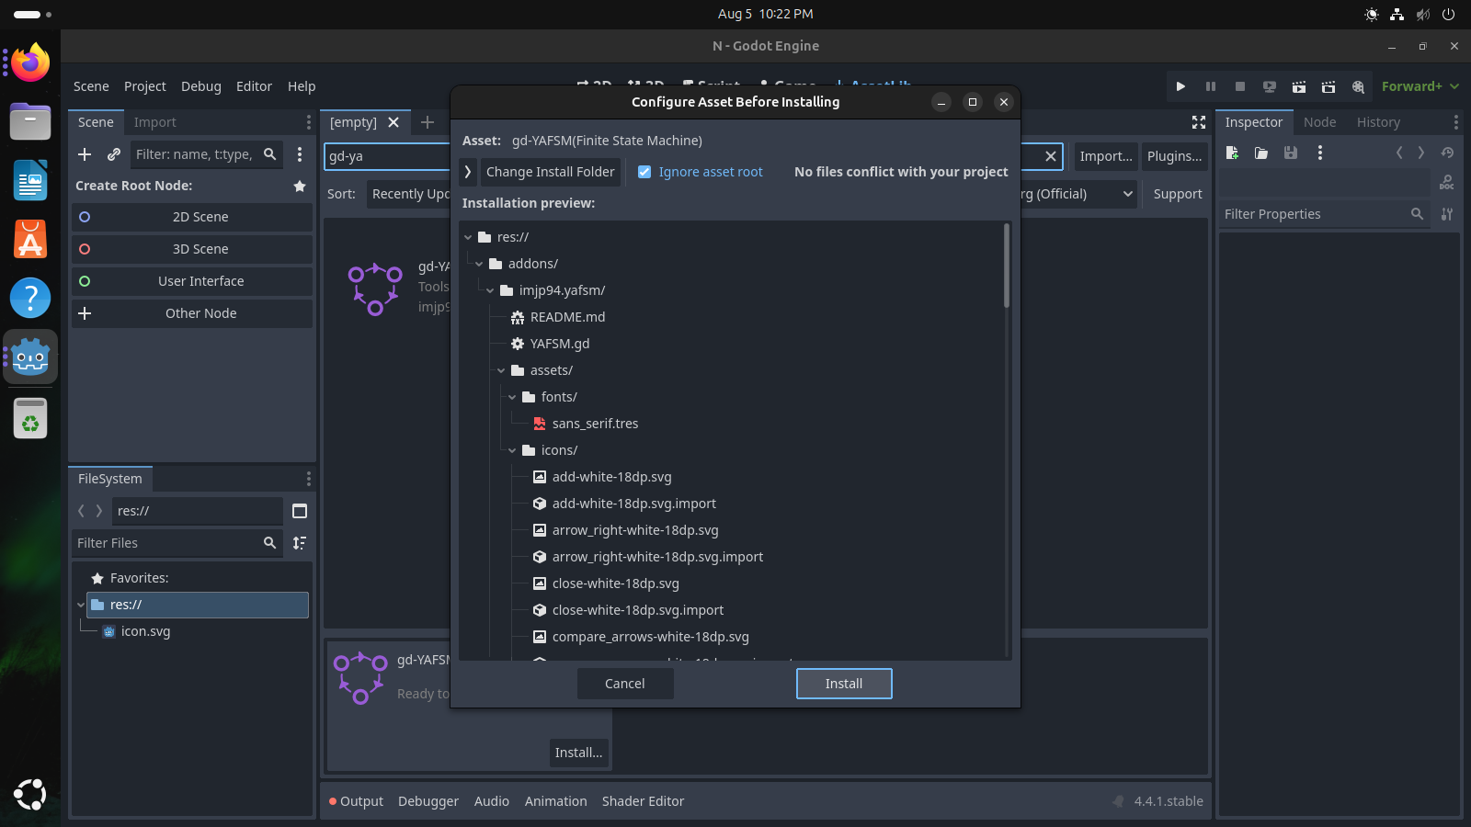Open Shader Editor bottom panel

tap(643, 801)
